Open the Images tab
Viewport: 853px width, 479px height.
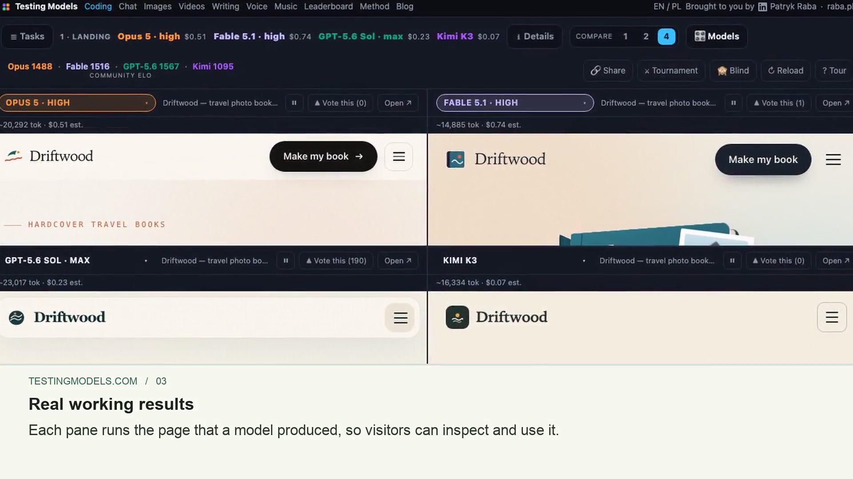[x=157, y=7]
